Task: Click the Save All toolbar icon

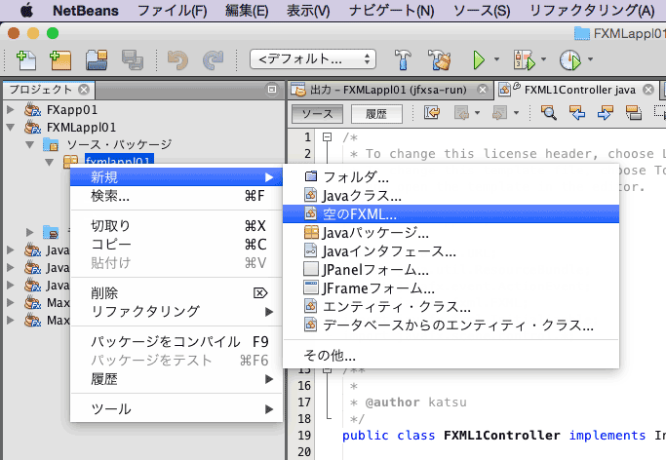Action: click(x=132, y=59)
